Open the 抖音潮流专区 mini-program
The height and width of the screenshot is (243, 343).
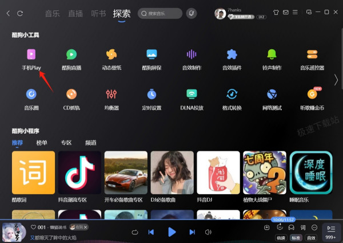(x=79, y=173)
